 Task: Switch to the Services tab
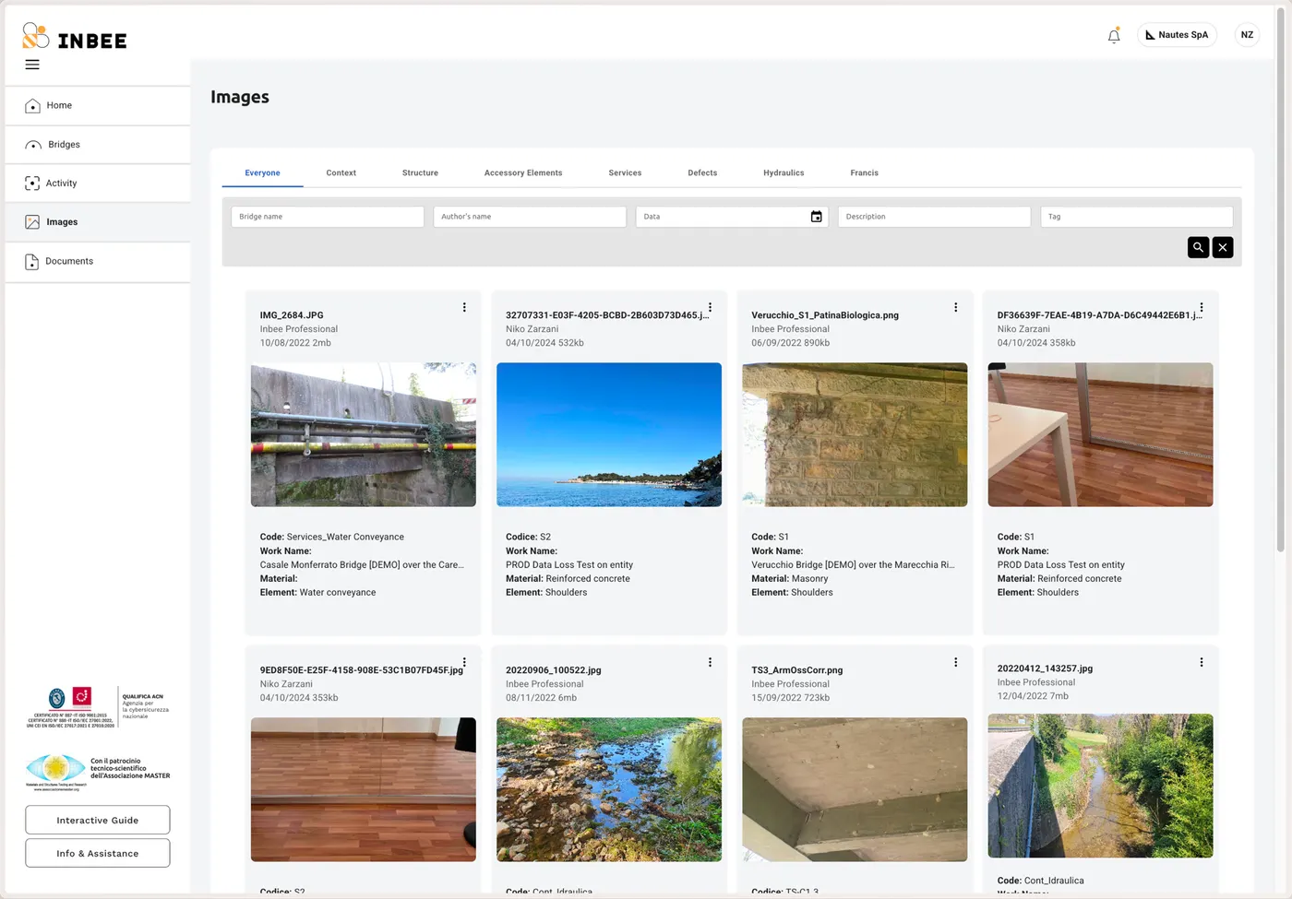[625, 173]
